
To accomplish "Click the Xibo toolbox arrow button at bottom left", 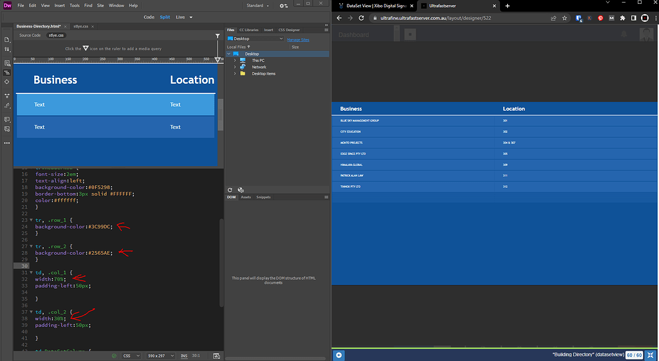I will [x=339, y=355].
